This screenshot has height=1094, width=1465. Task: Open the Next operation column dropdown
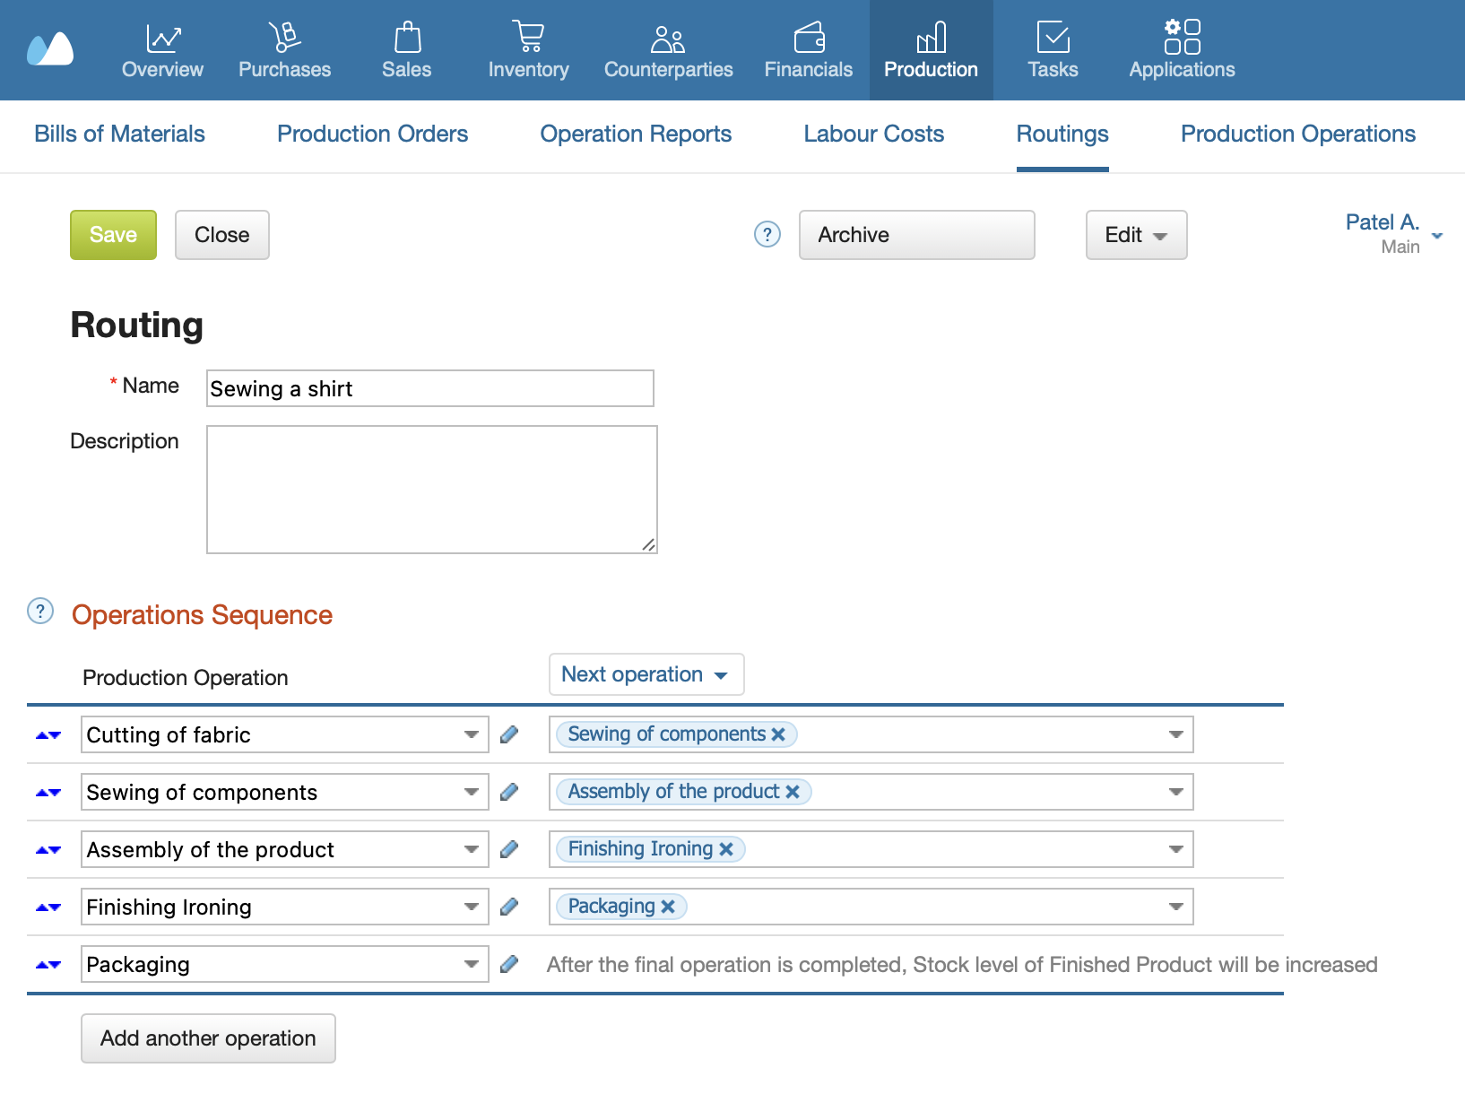point(646,674)
